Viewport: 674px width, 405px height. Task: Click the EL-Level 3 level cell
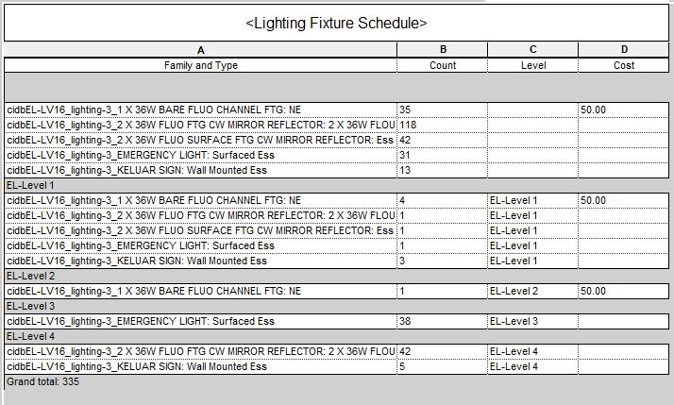click(532, 322)
